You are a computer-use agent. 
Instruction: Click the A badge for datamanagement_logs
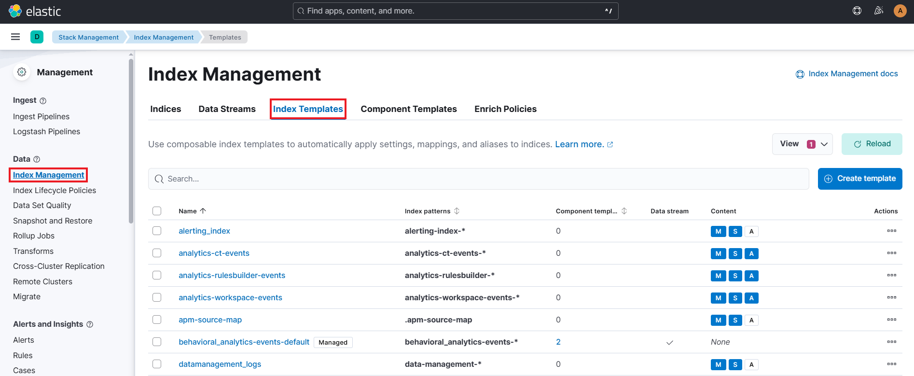tap(751, 364)
